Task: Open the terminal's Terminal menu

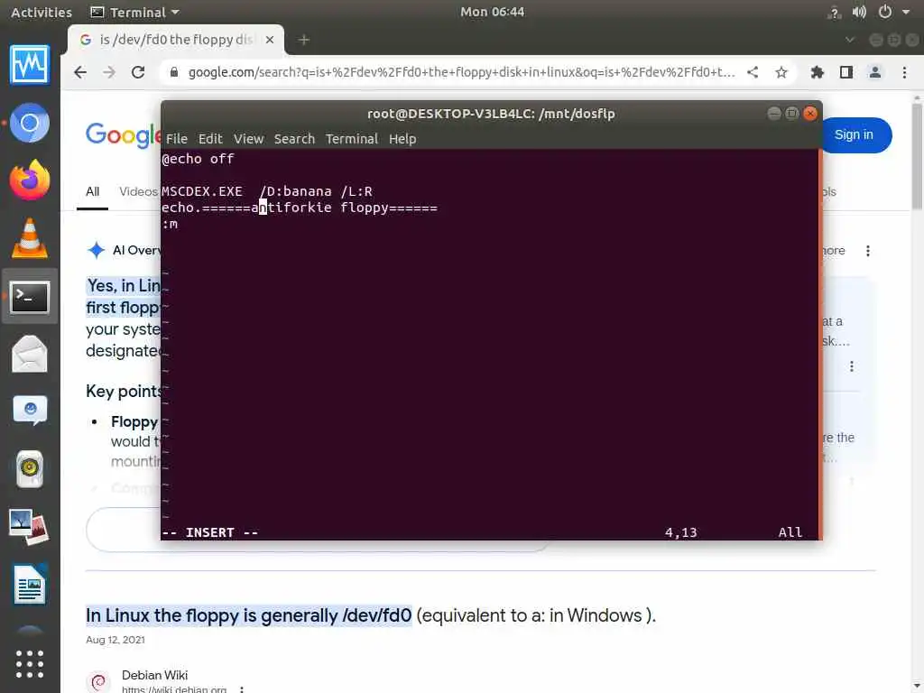Action: 351,139
